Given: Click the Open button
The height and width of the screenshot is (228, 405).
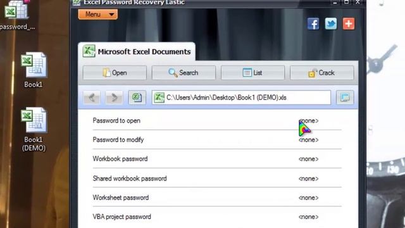Looking at the screenshot, I should click(x=115, y=73).
